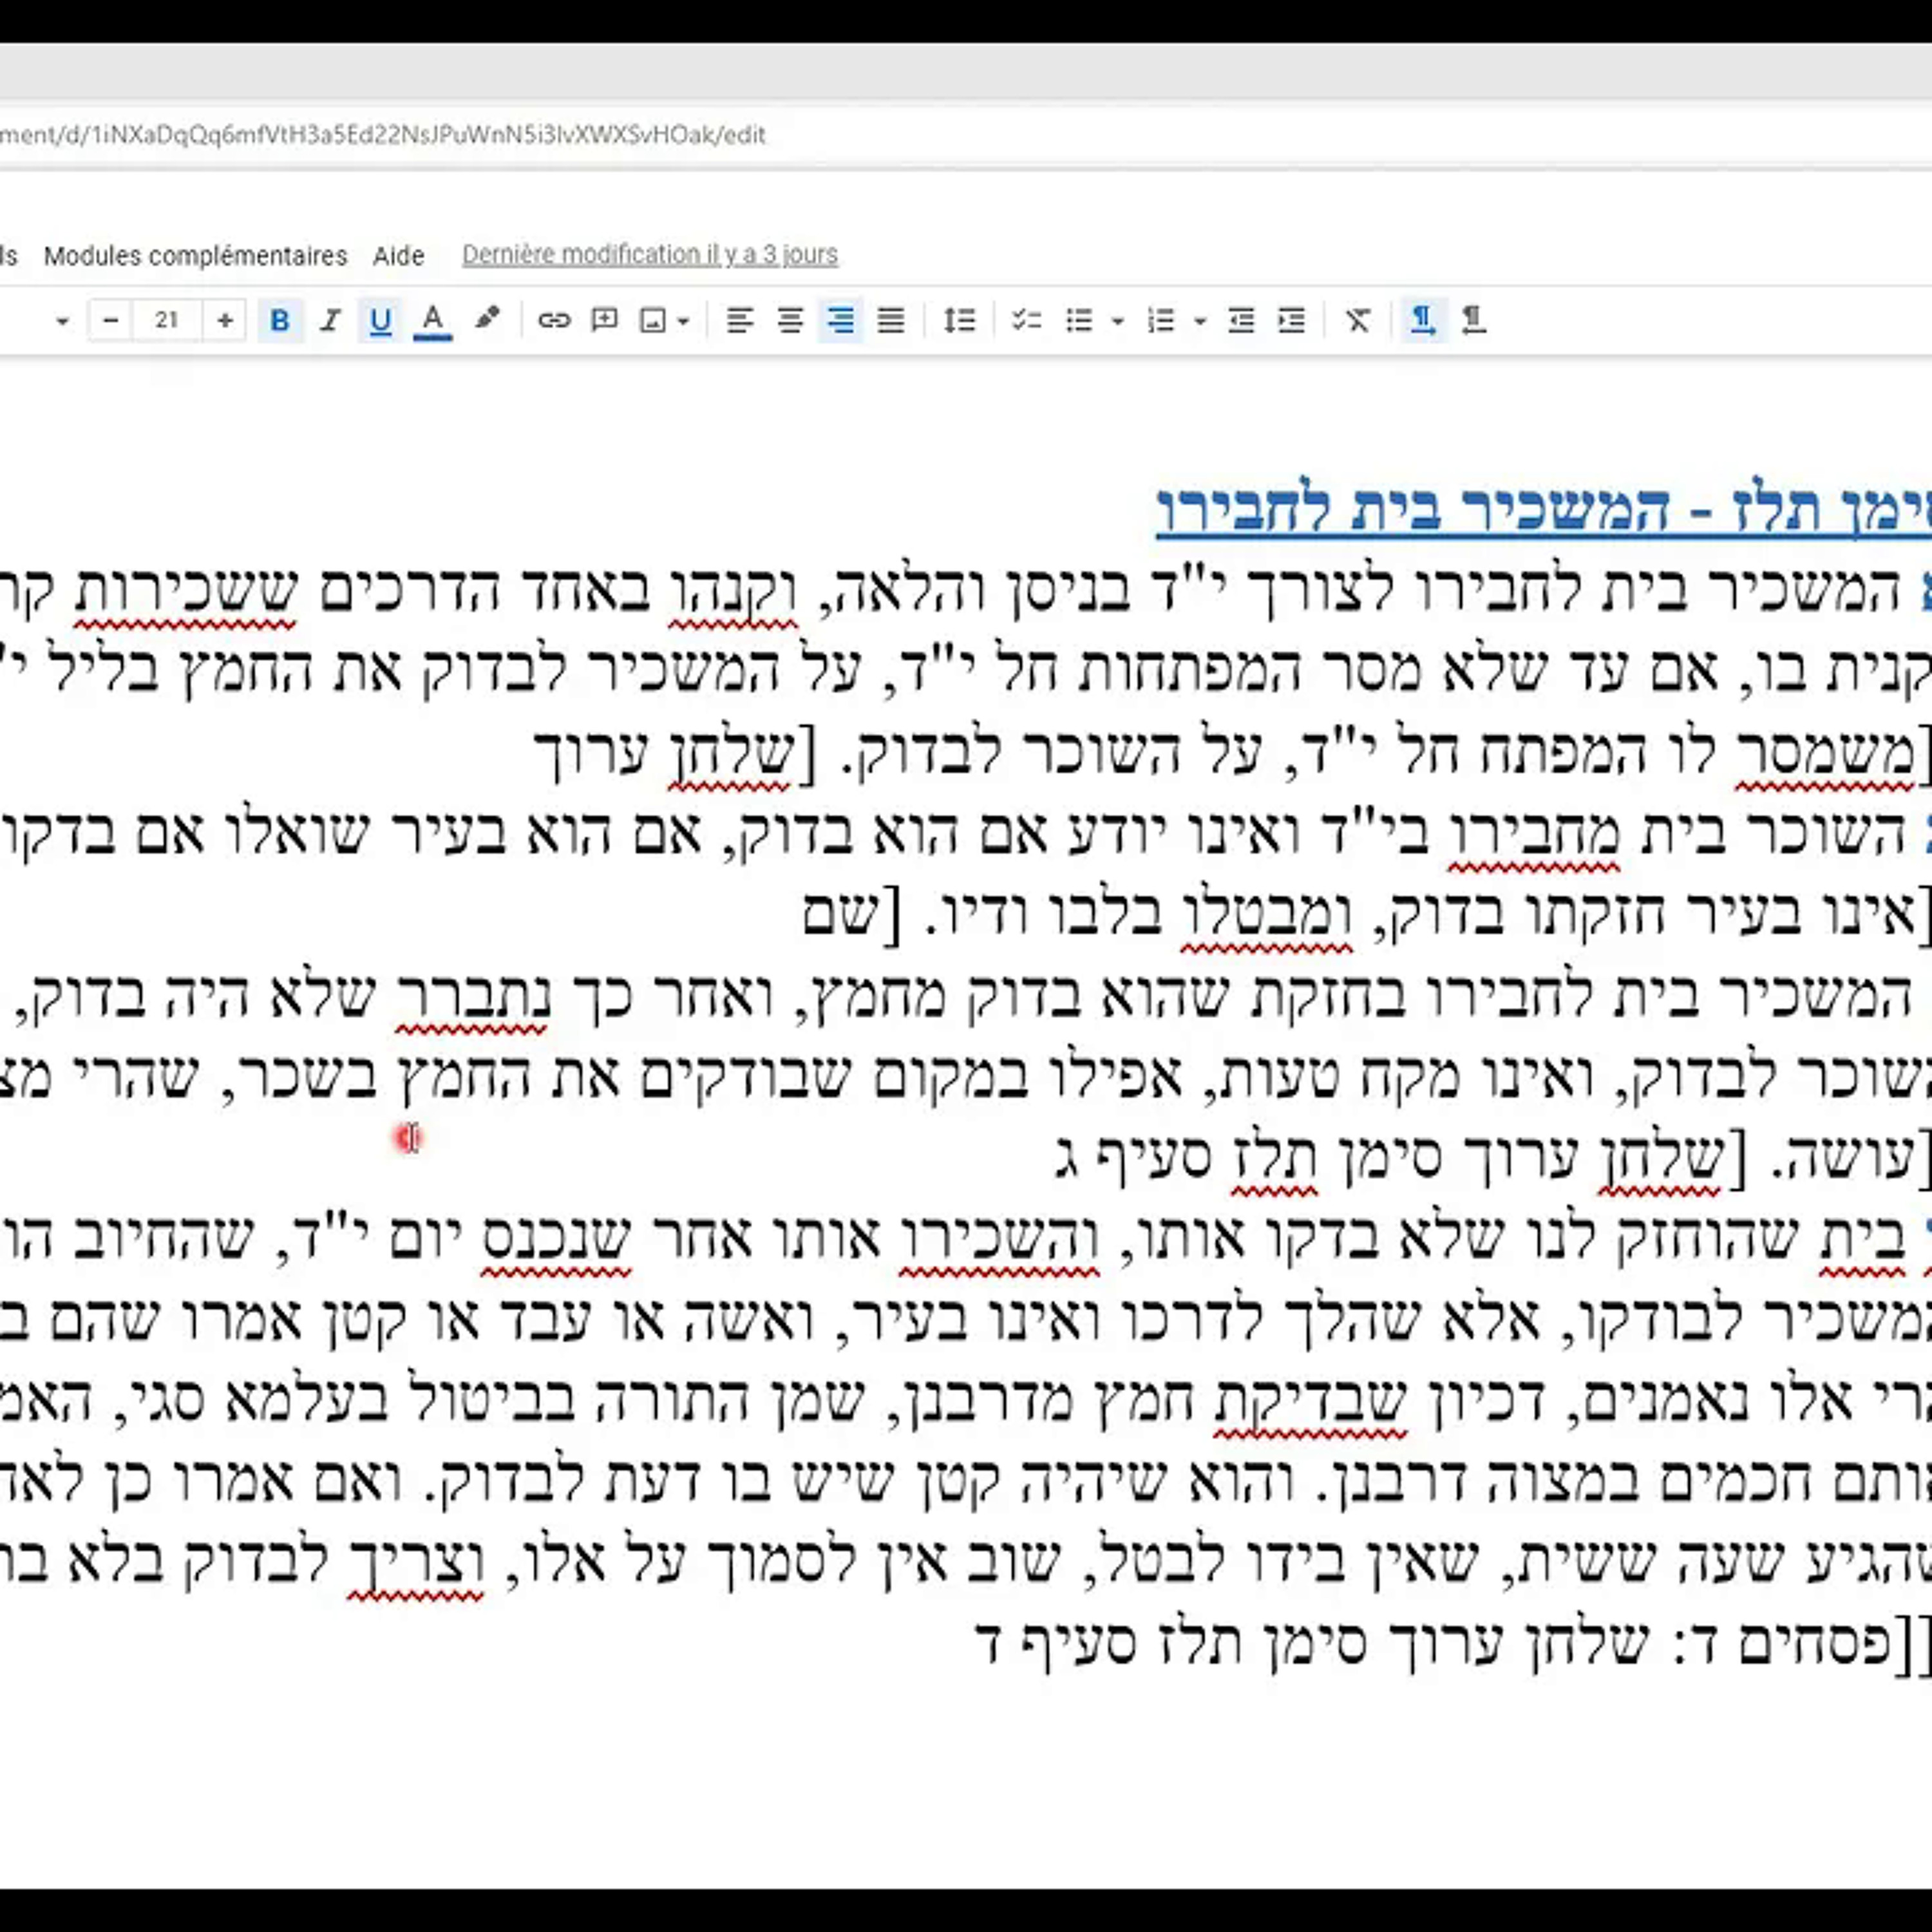Click the underlined word נתברר
The width and height of the screenshot is (1932, 1932).
(x=472, y=996)
